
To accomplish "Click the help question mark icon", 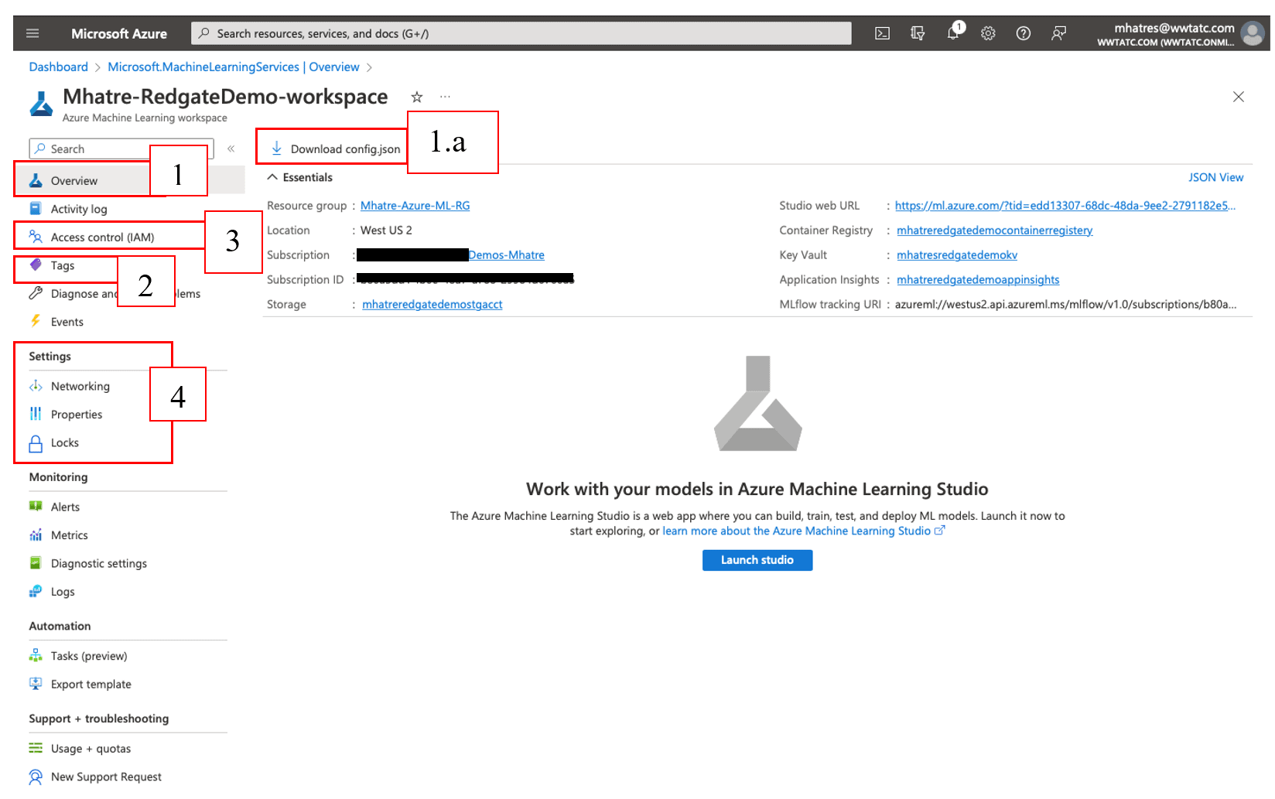I will pos(1023,33).
